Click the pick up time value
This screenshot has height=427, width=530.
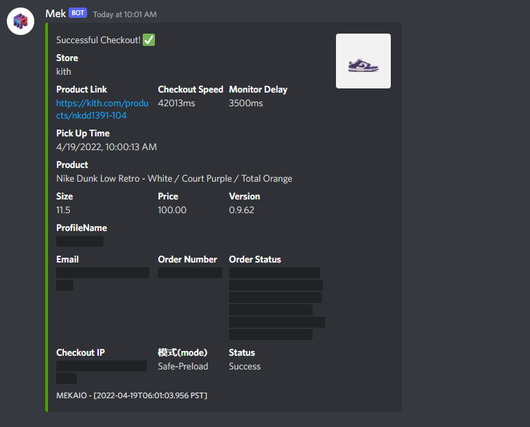(x=106, y=147)
